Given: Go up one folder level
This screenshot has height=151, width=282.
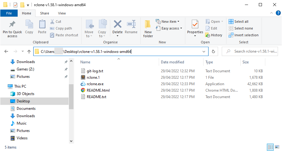Looking at the screenshot, I should pyautogui.click(x=29, y=51).
